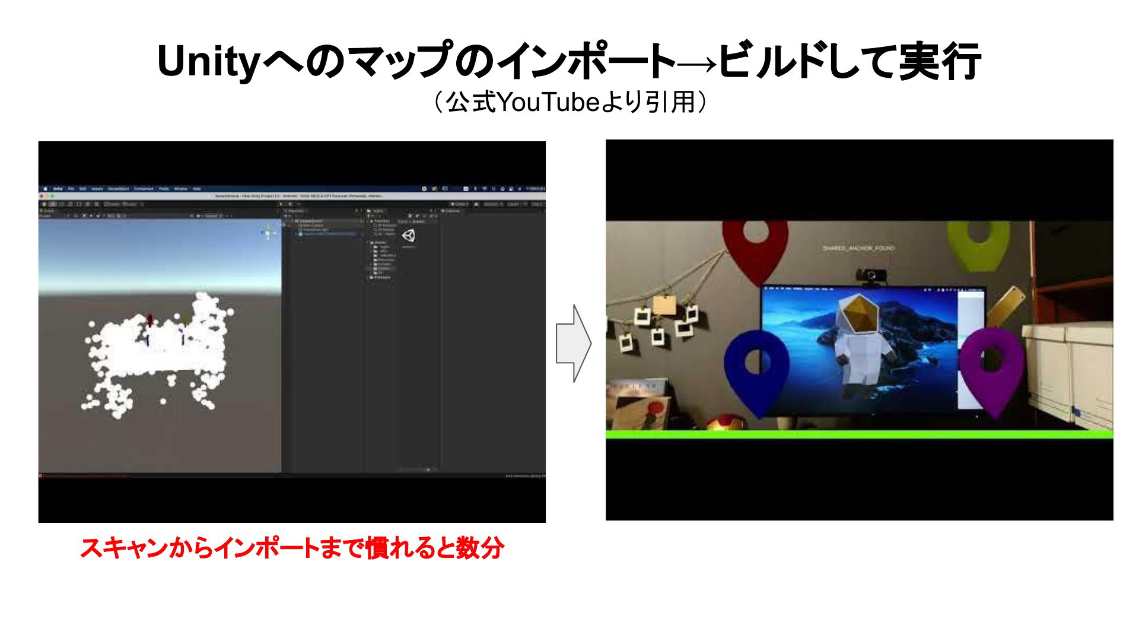Image resolution: width=1139 pixels, height=641 pixels.
Task: Open the Layout dropdown in the Unity toolbar
Action: point(537,204)
